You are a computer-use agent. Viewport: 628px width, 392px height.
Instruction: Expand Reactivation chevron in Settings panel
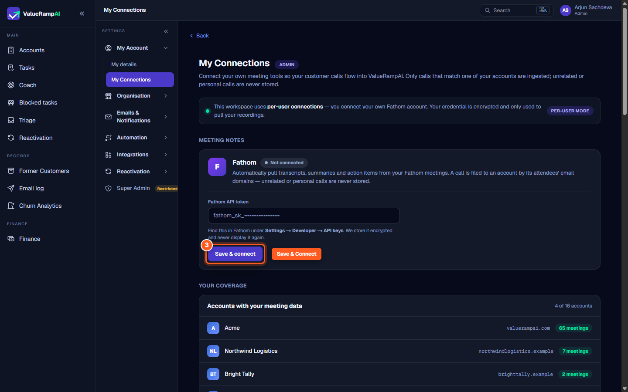coord(166,172)
